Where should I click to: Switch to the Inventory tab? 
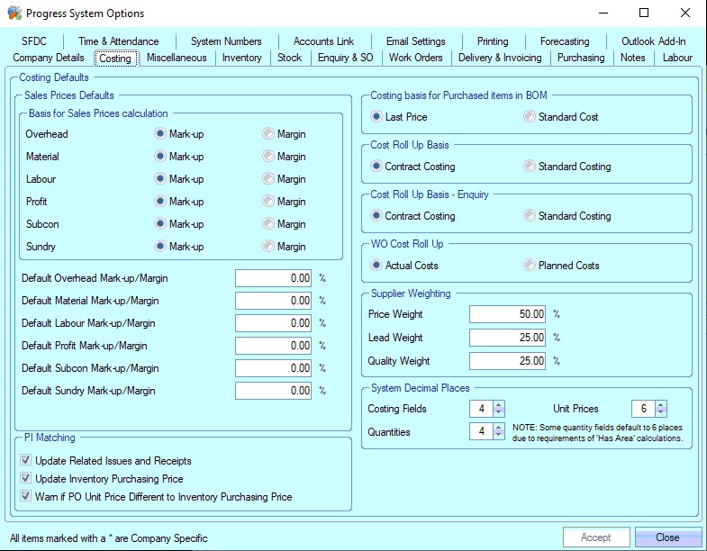tap(241, 58)
